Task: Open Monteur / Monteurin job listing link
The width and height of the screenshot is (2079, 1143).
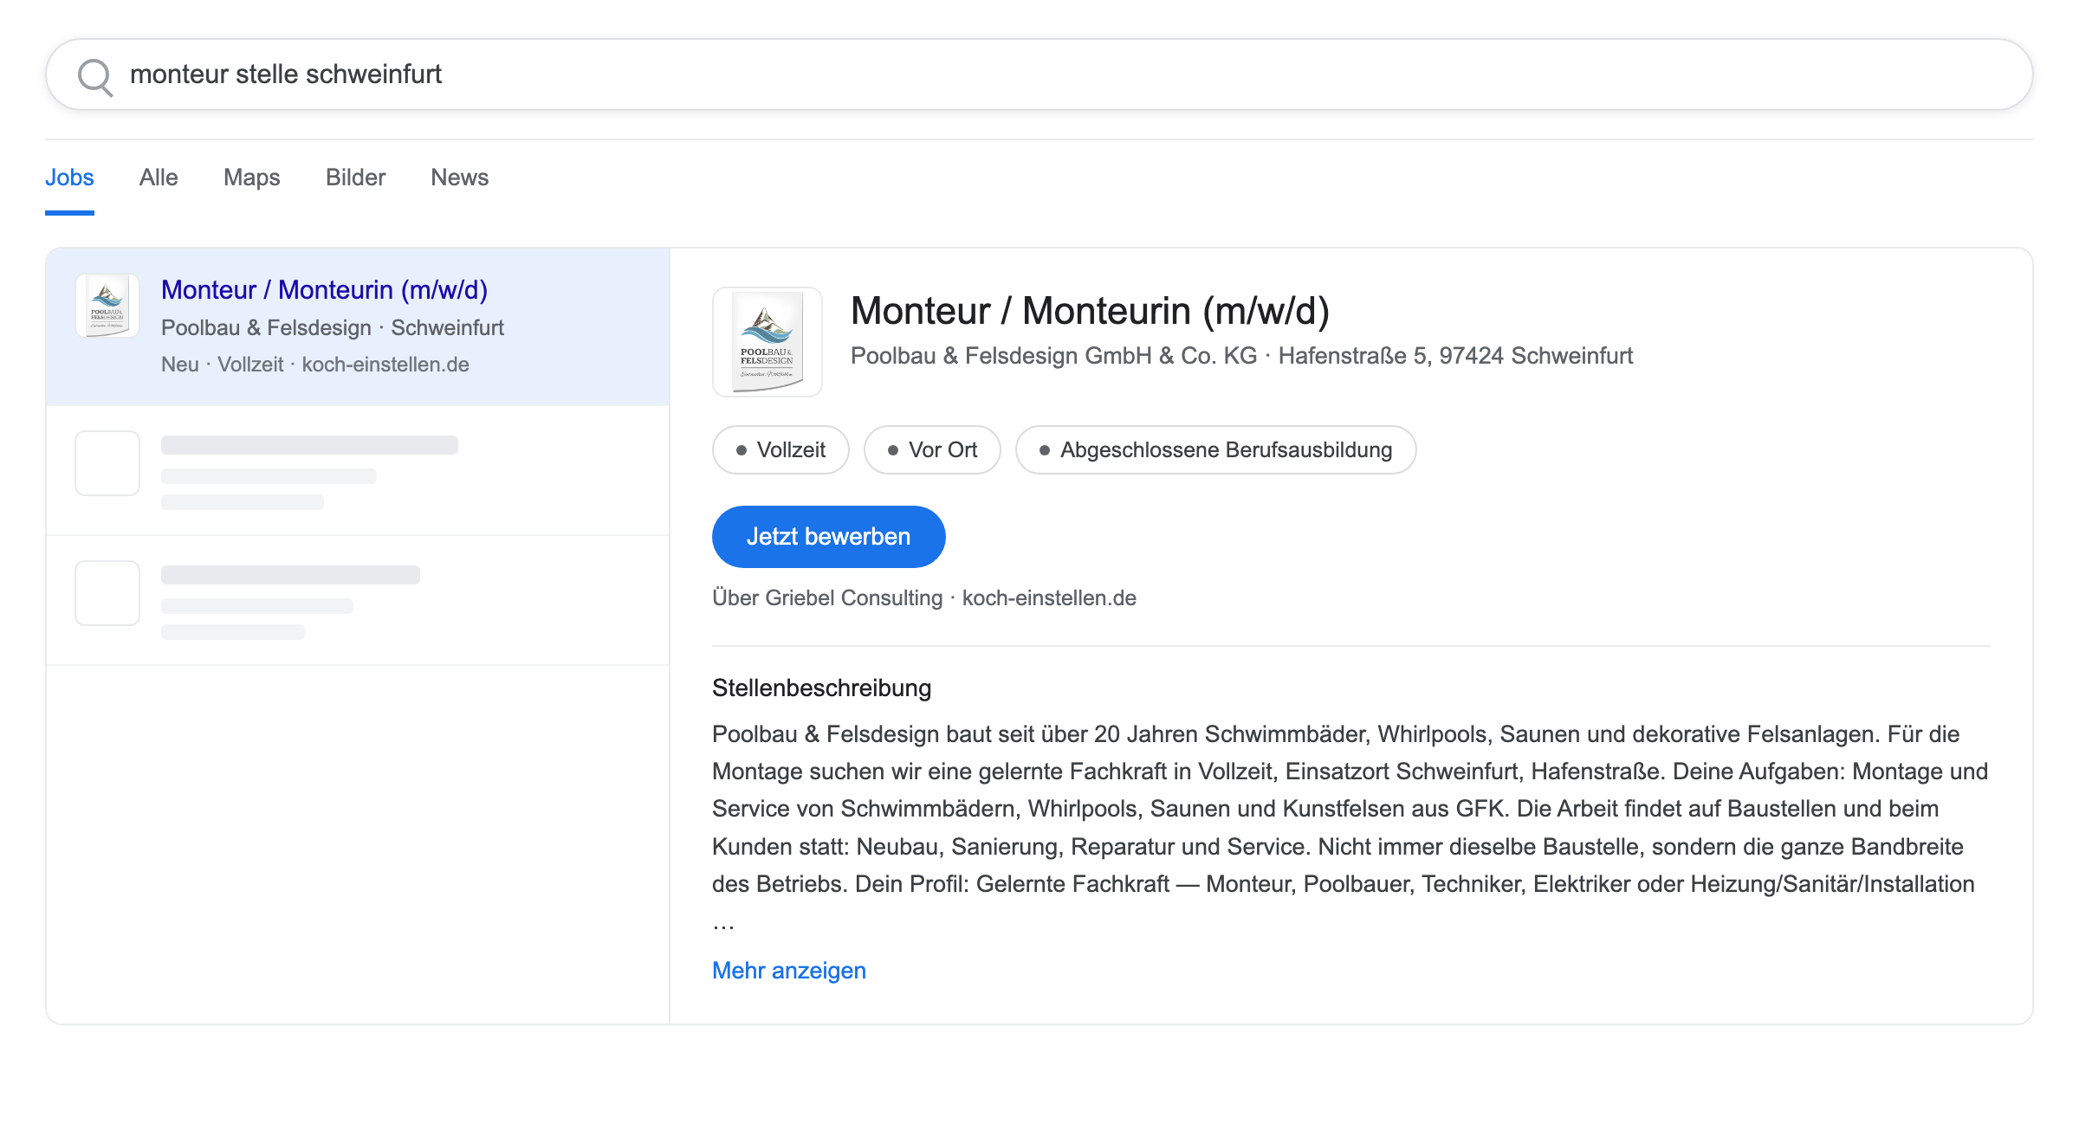Action: click(x=324, y=290)
